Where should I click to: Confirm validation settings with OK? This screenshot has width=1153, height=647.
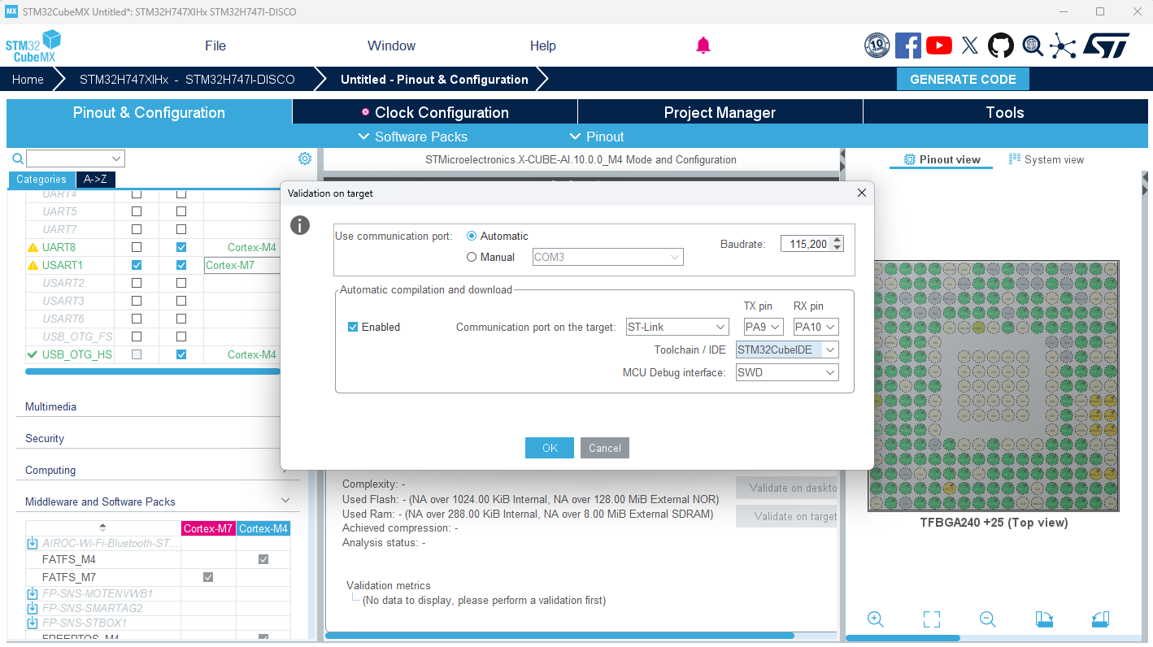[549, 448]
